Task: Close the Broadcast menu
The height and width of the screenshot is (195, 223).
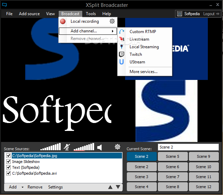Action: pyautogui.click(x=70, y=14)
